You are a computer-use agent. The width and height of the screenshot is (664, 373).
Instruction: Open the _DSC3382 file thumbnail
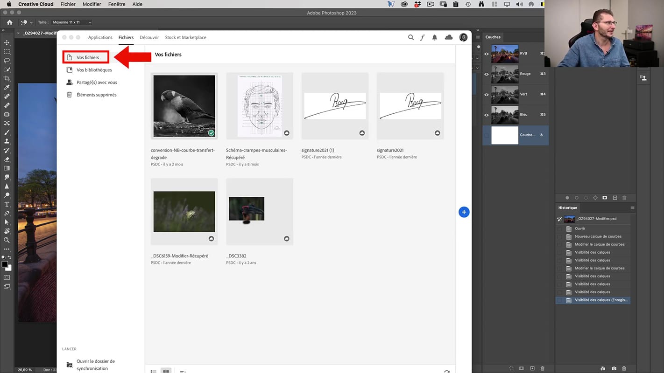pyautogui.click(x=260, y=212)
